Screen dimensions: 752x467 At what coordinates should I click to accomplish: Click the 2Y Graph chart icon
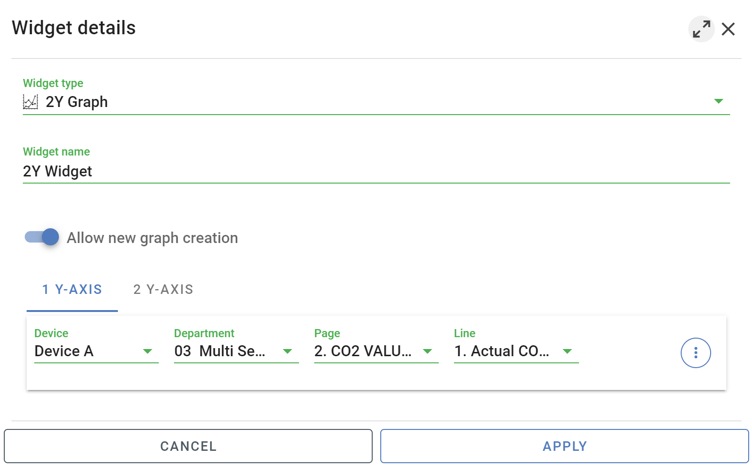(x=30, y=102)
